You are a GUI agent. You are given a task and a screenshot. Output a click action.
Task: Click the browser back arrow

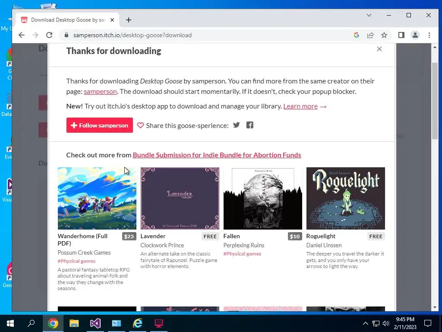pos(22,35)
